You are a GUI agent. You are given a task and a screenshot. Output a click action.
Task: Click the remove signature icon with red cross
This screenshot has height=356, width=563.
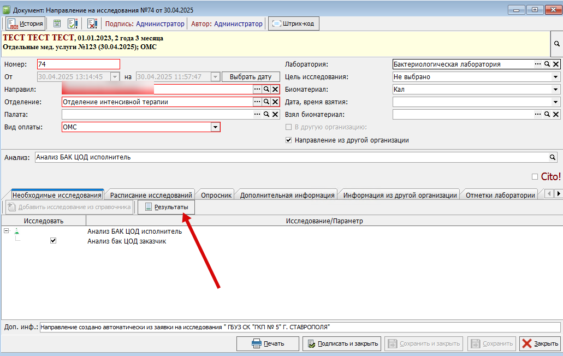click(x=92, y=23)
